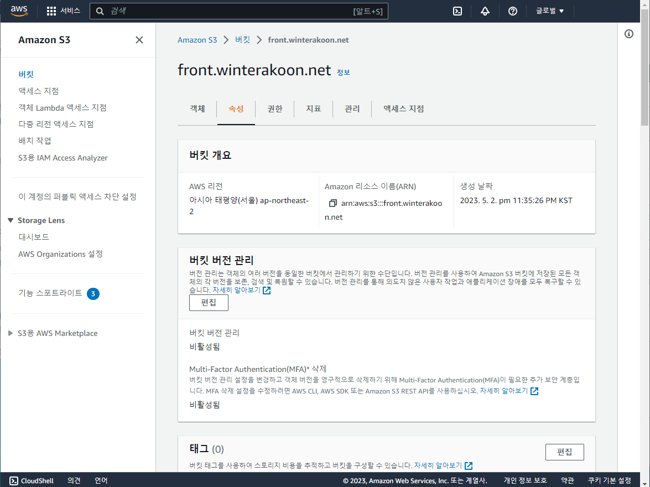Select the 속성 tab

pyautogui.click(x=236, y=108)
